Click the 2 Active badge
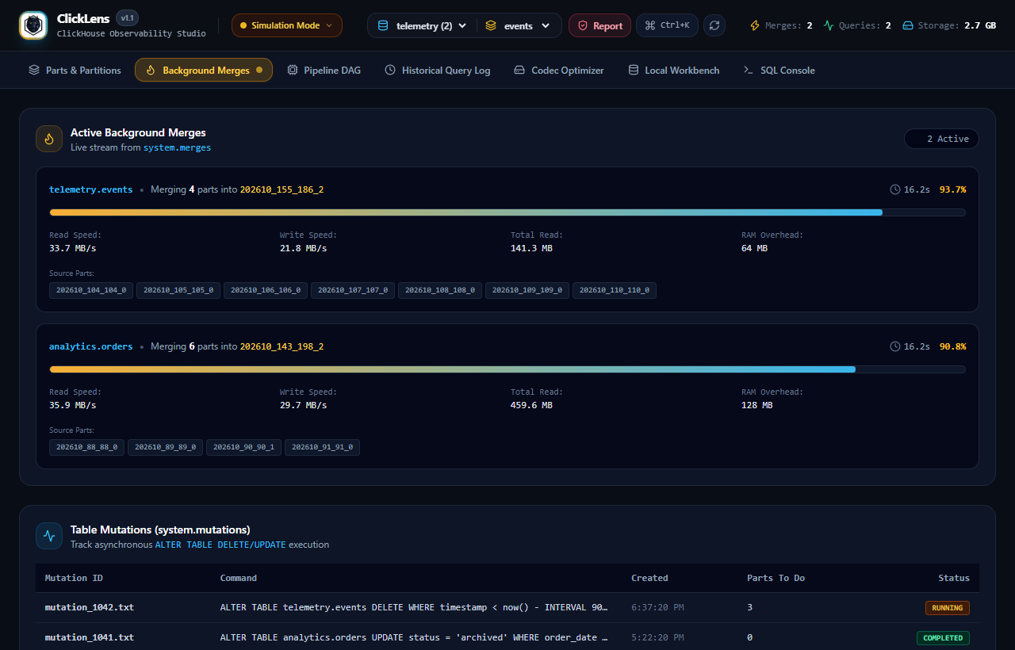The height and width of the screenshot is (650, 1015). [941, 139]
